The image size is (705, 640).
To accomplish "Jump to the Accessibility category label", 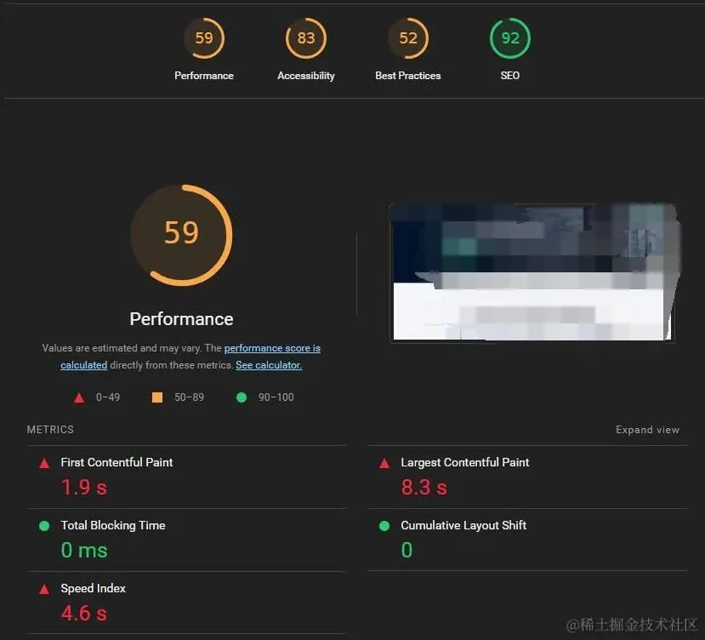I will (x=306, y=76).
